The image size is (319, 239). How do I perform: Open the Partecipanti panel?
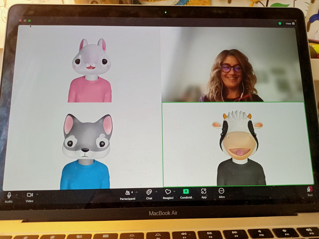click(x=128, y=195)
